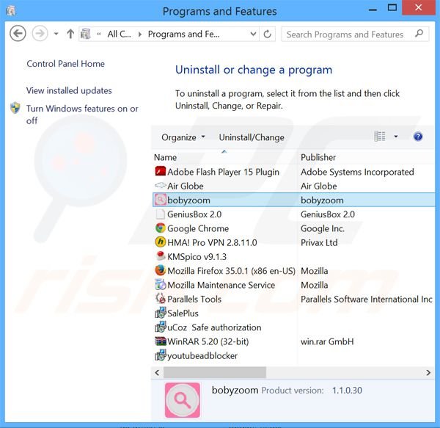Screen dimensions: 440x428
Task: Click the bobyzoom pink magnifier list icon
Action: pos(160,200)
